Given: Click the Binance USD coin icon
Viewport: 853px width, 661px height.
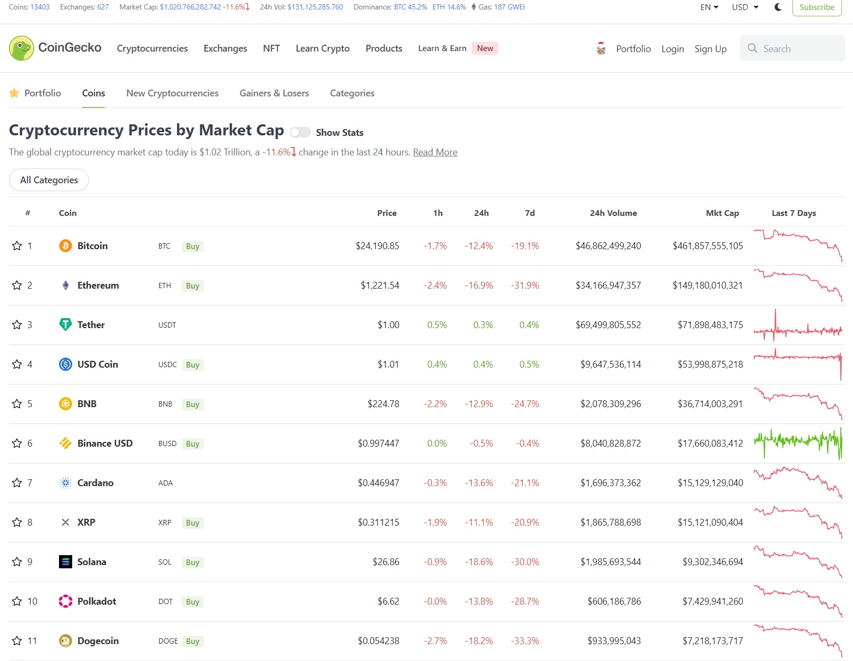Looking at the screenshot, I should [65, 443].
